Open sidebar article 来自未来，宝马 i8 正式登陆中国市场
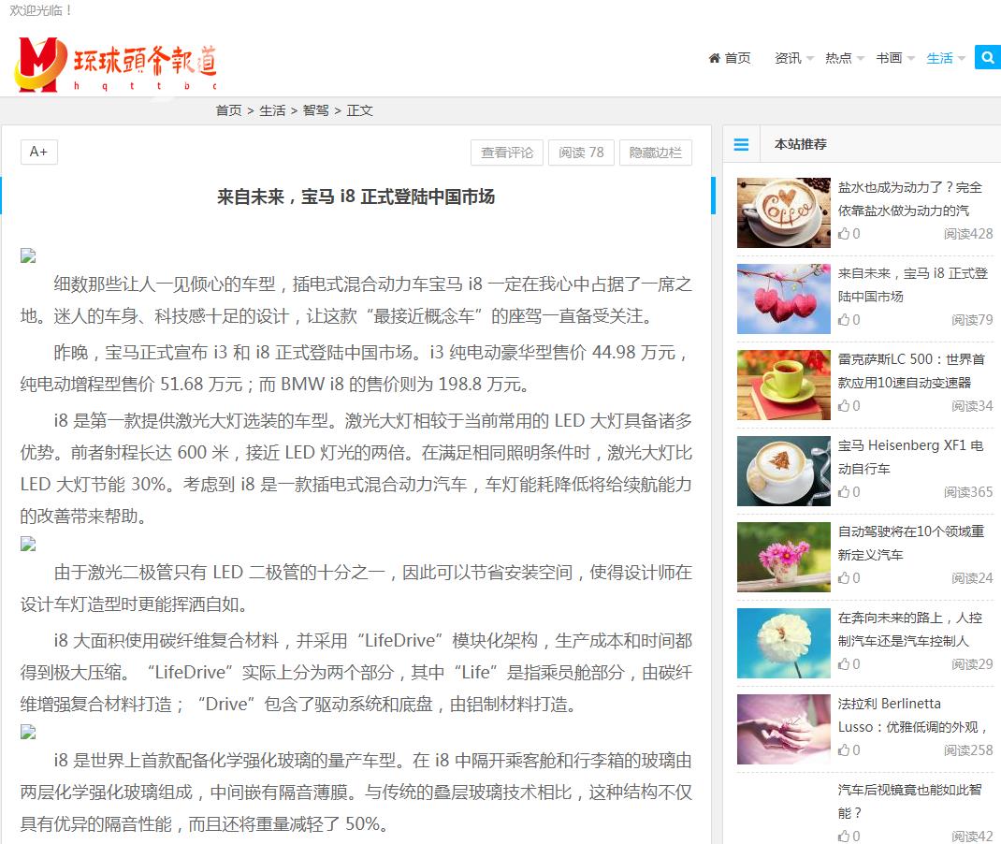Viewport: 1001px width, 844px height. pos(912,284)
